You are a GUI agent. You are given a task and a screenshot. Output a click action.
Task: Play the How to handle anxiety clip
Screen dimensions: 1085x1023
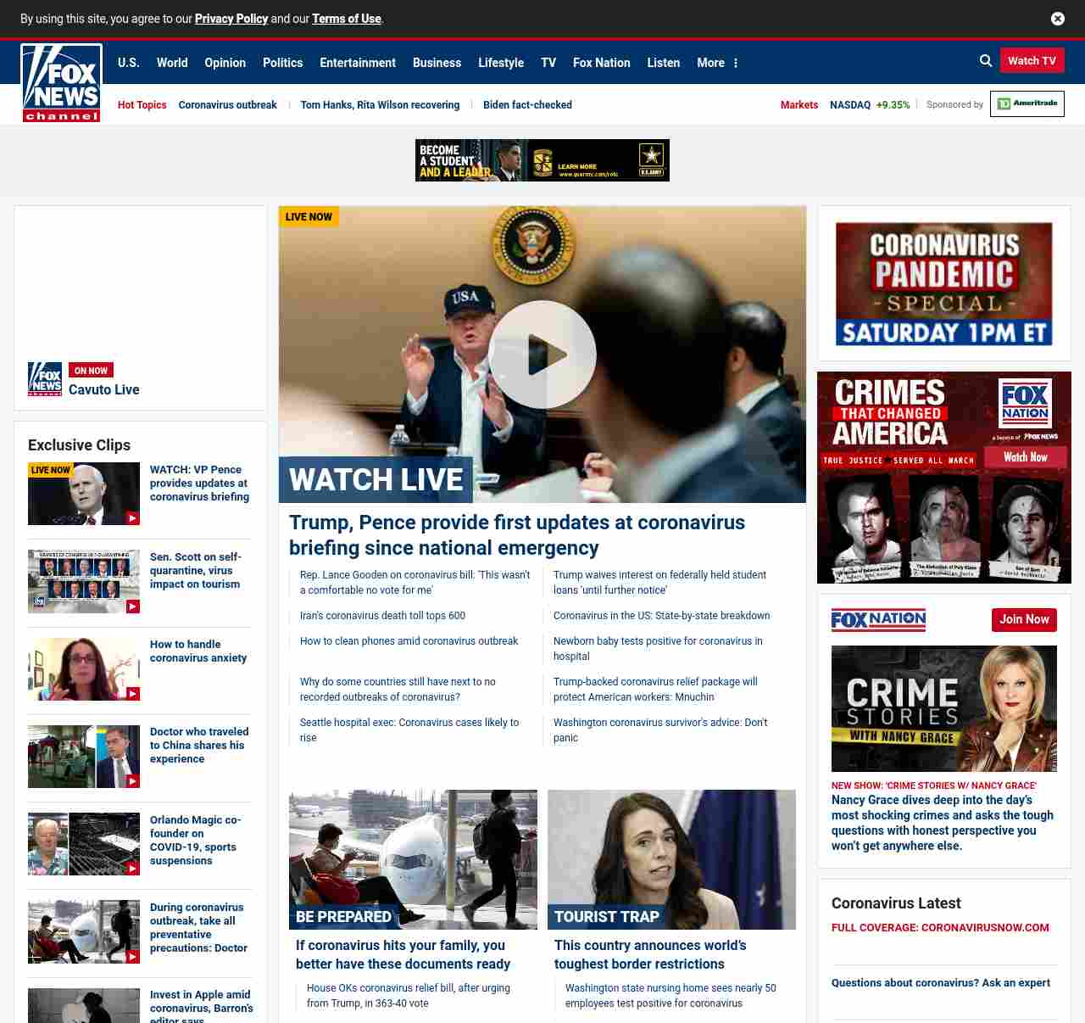point(84,669)
